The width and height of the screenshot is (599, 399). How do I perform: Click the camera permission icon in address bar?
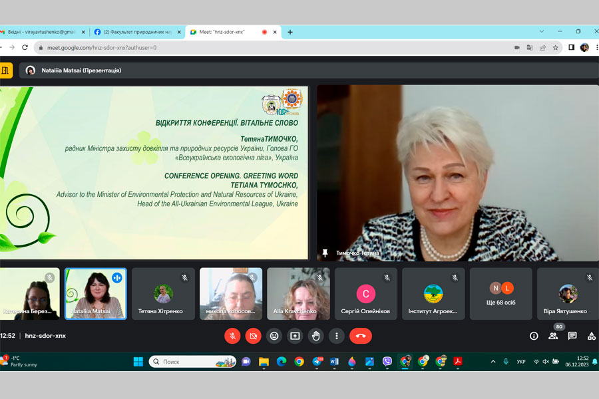[517, 48]
